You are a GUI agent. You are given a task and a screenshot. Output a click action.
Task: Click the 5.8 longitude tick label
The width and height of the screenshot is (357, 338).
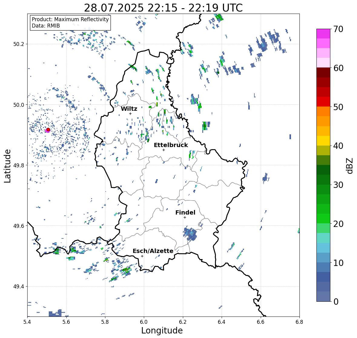(x=105, y=322)
